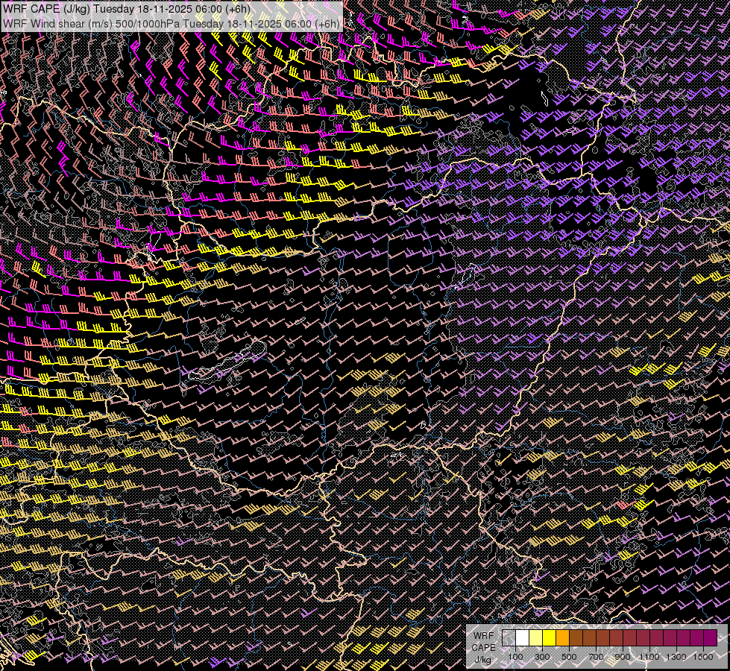Select the purple swatch above 1500
The image size is (730, 671).
[710, 638]
